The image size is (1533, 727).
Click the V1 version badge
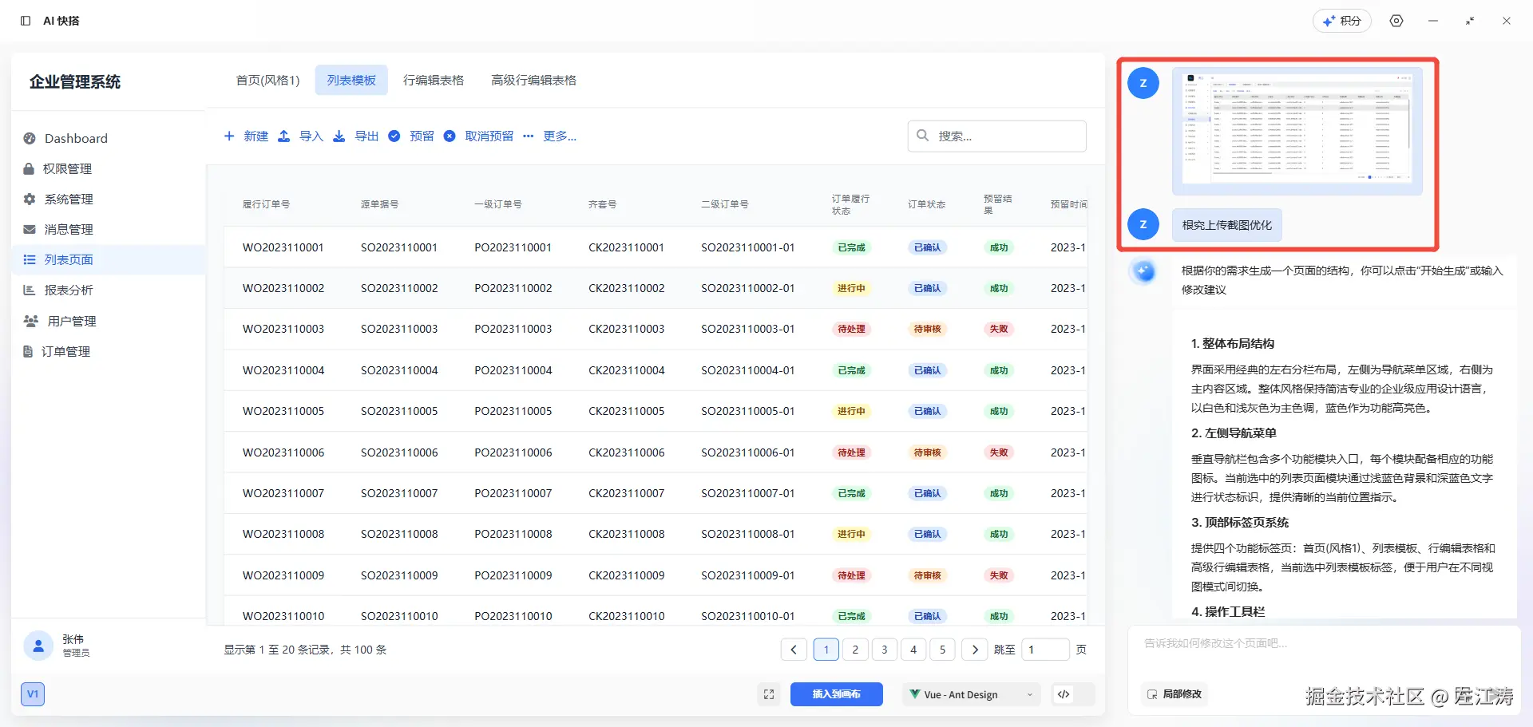33,694
